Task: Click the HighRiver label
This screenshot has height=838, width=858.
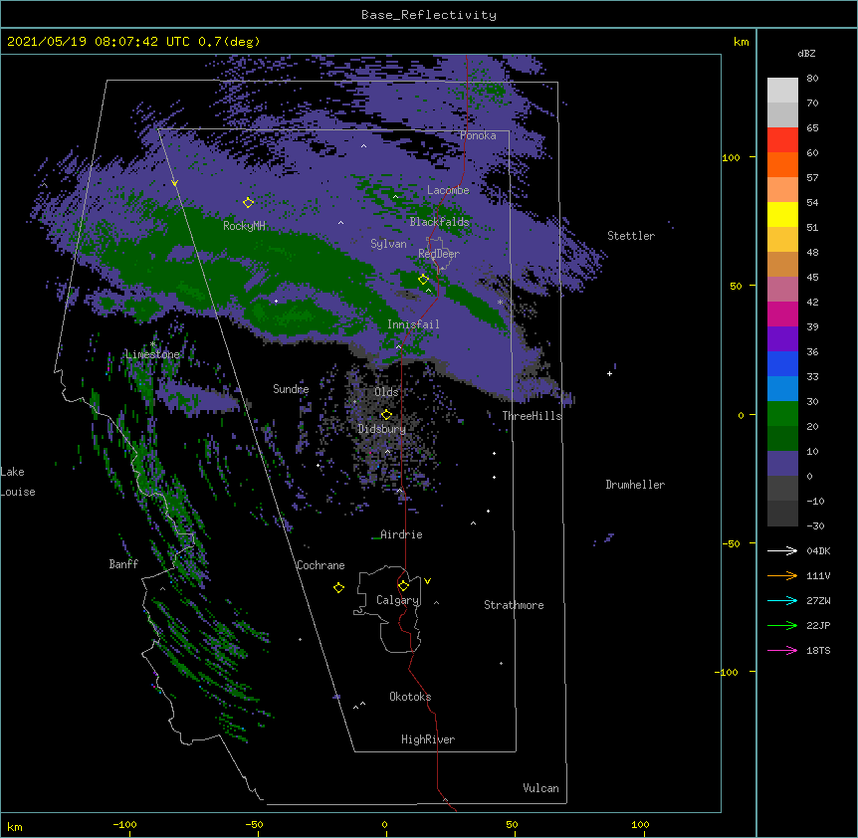Action: [428, 739]
